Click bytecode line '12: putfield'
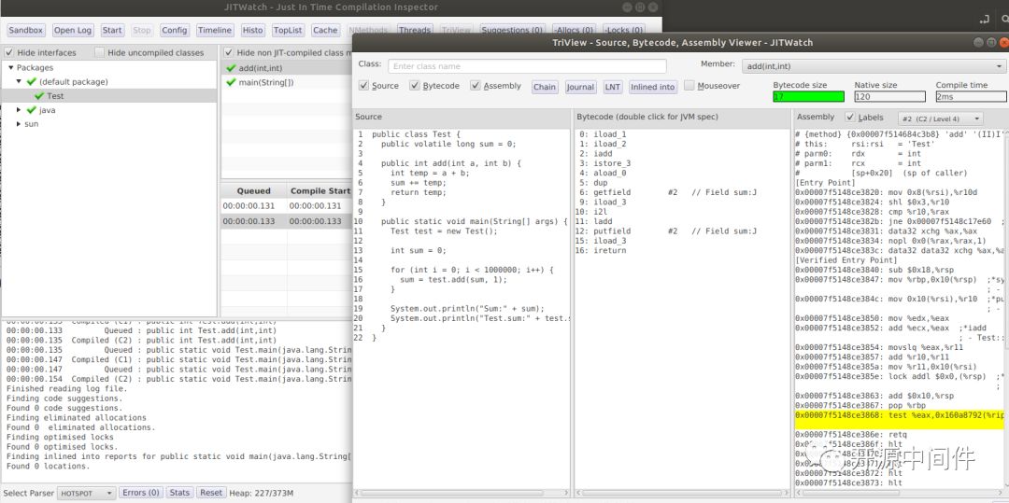Screen dimensions: 1009x503 [667, 231]
